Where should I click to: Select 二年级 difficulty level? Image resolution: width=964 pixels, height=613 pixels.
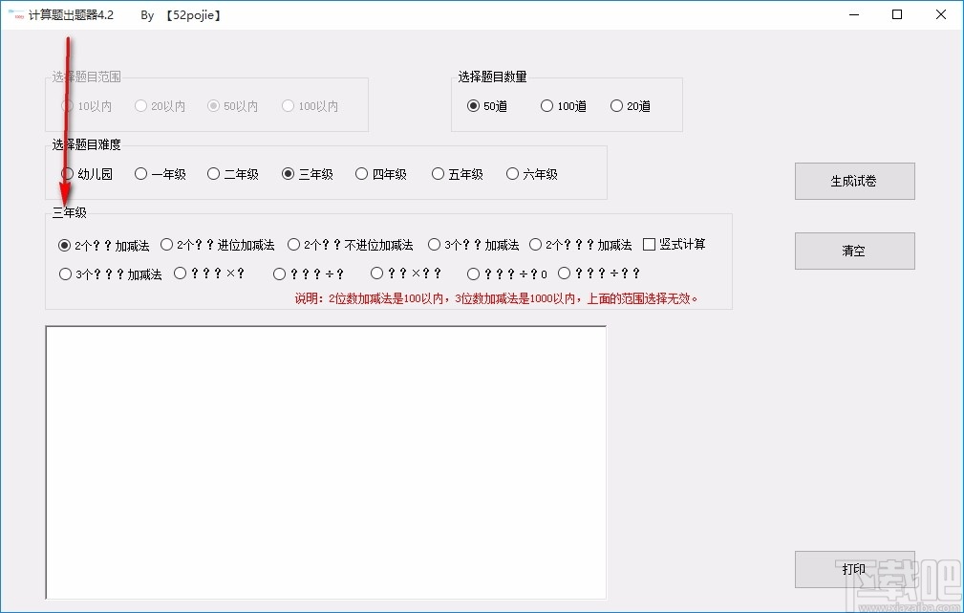pos(214,173)
